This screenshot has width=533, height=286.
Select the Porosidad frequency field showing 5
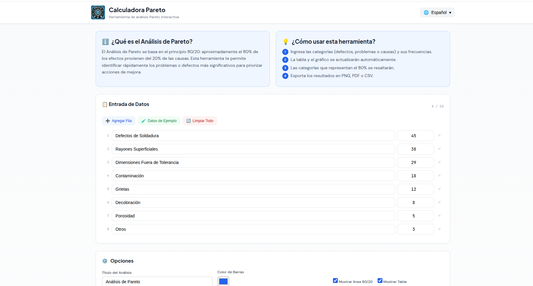click(x=416, y=216)
